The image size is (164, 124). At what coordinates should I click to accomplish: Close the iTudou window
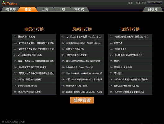[x=159, y=2]
